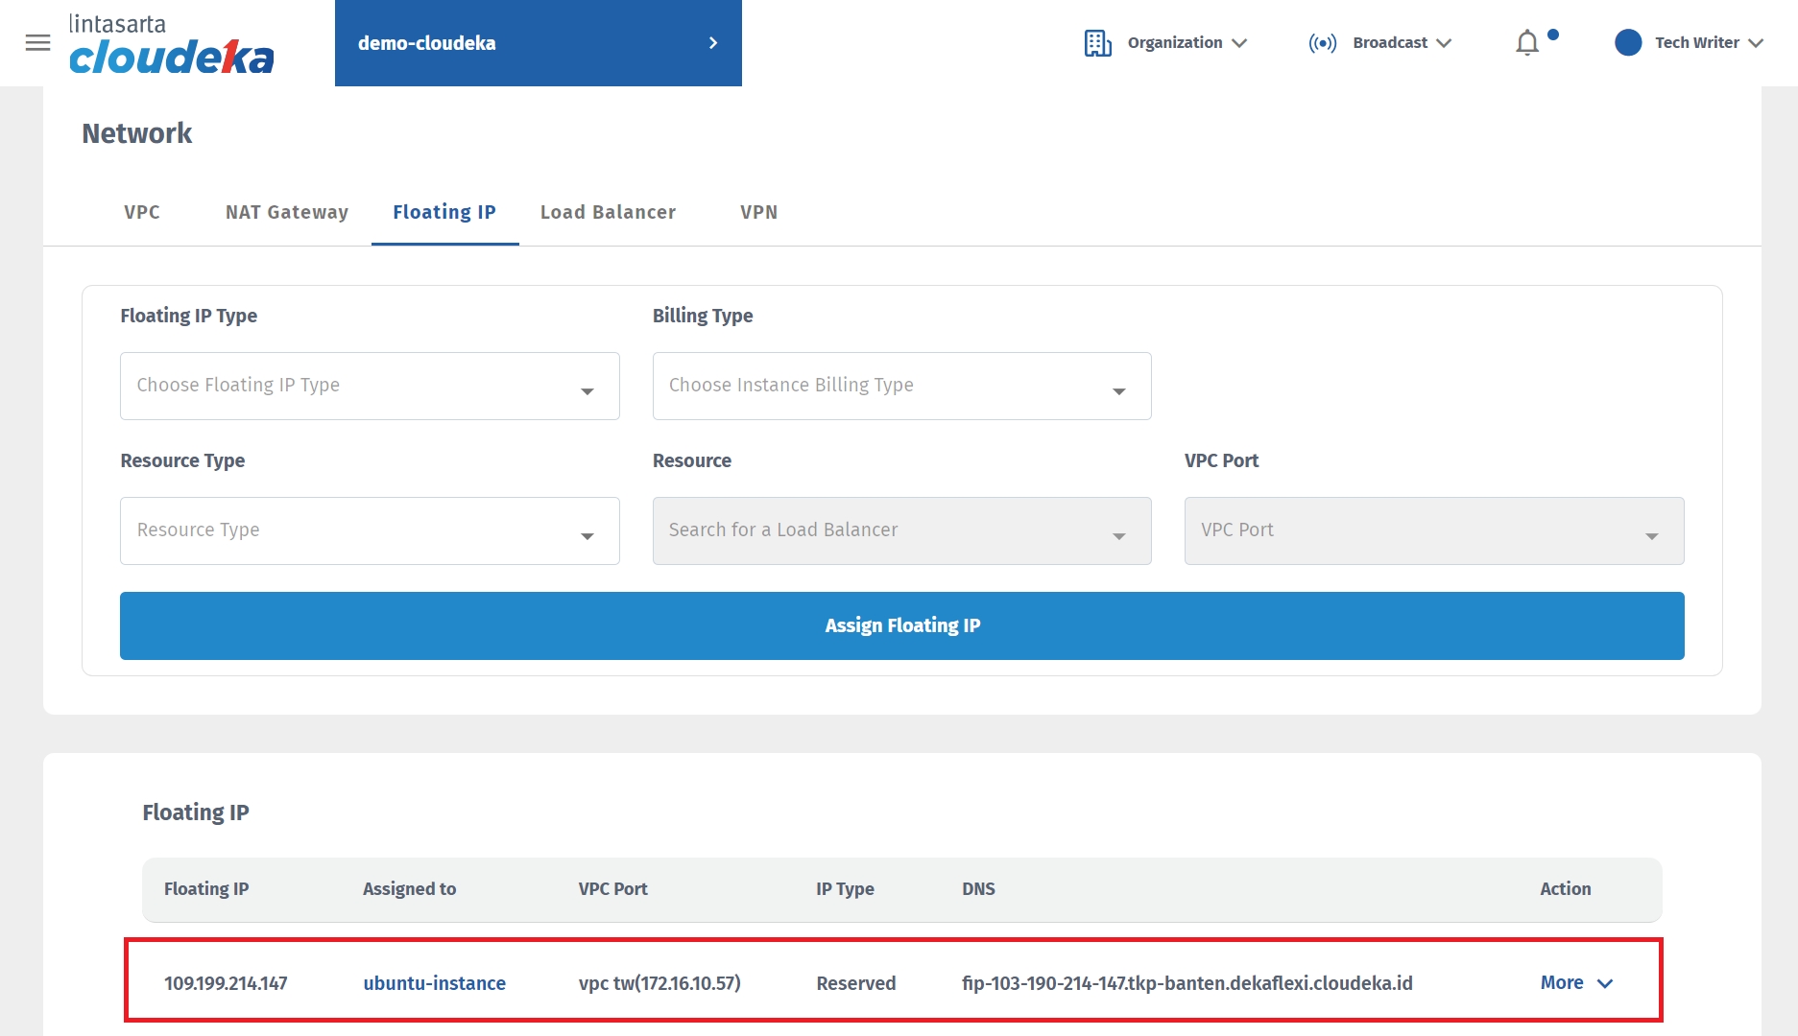Open the ubuntu-instance link
Screen dimensions: 1798x1036
[x=434, y=983]
